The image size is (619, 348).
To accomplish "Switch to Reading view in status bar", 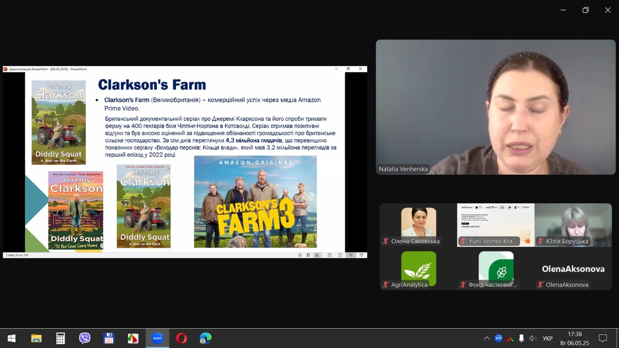I will click(351, 255).
